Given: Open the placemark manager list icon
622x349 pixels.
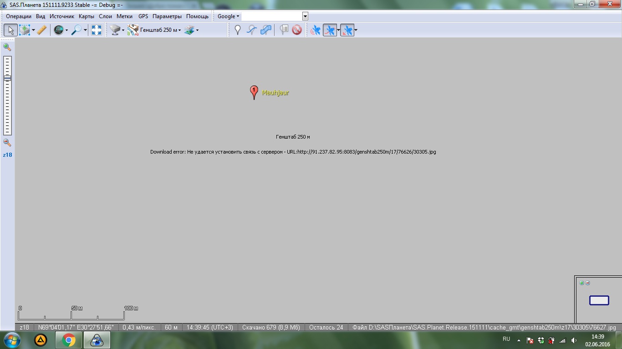Looking at the screenshot, I should (x=284, y=30).
